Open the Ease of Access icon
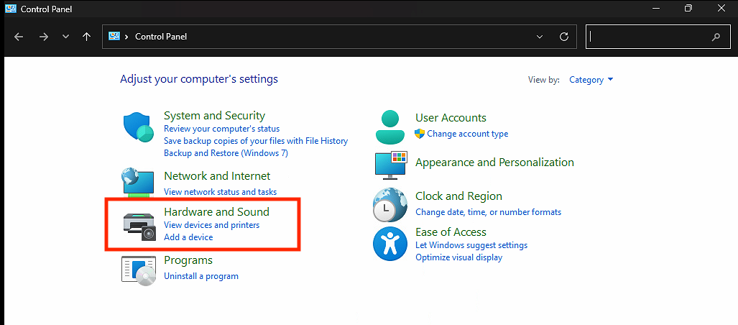 point(389,244)
